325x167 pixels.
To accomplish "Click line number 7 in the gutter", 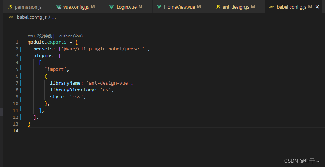I will point(17,83).
